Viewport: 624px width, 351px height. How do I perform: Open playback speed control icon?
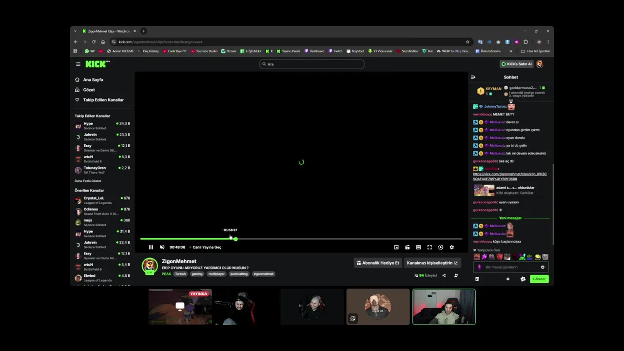[x=441, y=247]
